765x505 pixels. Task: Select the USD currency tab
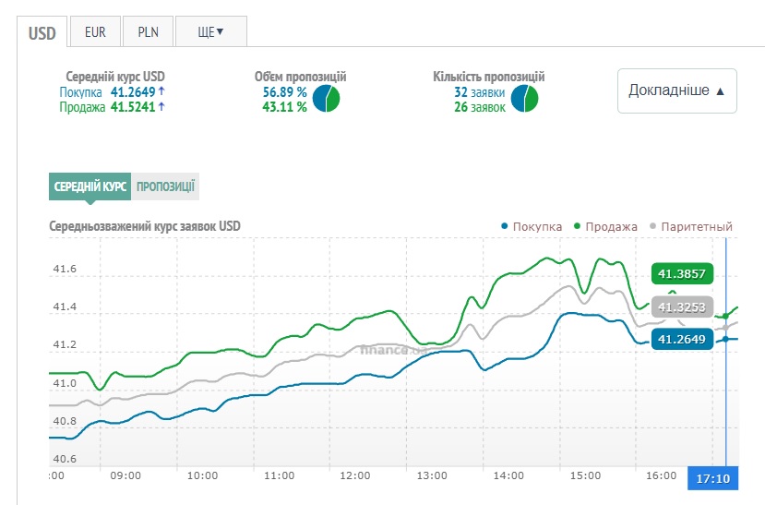point(42,33)
